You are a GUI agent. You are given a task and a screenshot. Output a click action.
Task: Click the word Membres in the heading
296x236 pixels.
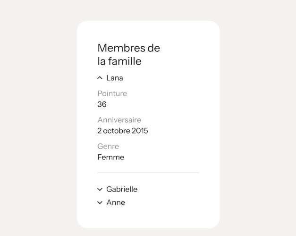pyautogui.click(x=122, y=48)
